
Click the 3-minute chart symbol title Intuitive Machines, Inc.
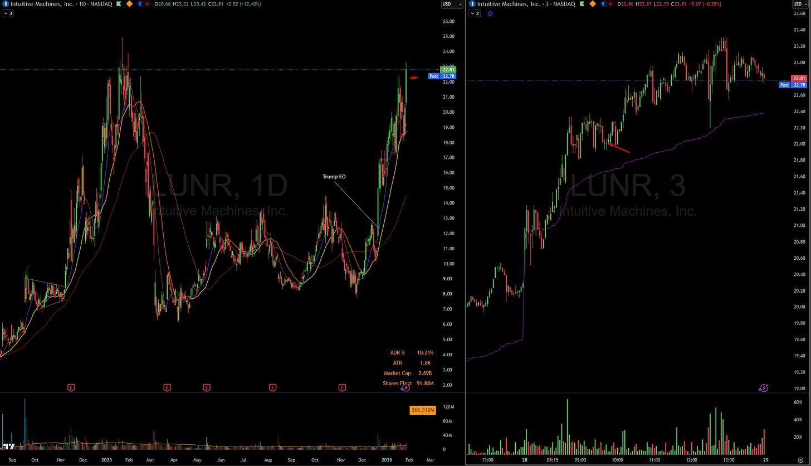coord(510,4)
